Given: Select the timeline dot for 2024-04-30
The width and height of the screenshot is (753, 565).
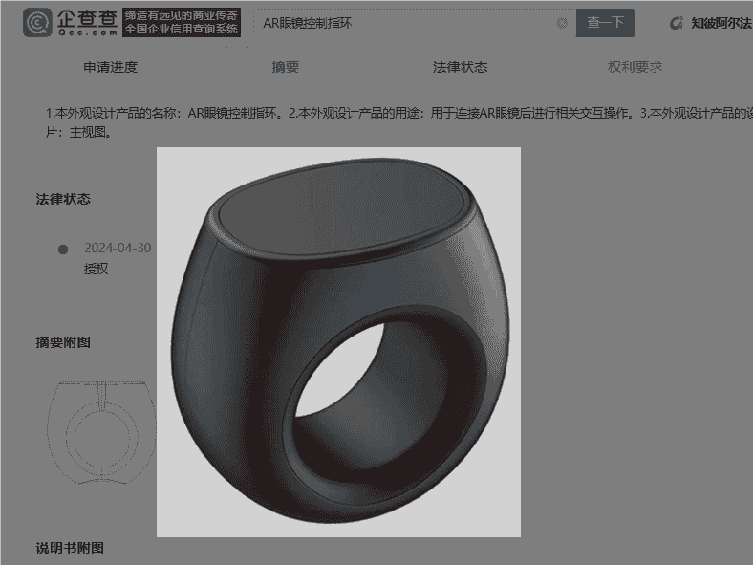Looking at the screenshot, I should pos(63,249).
